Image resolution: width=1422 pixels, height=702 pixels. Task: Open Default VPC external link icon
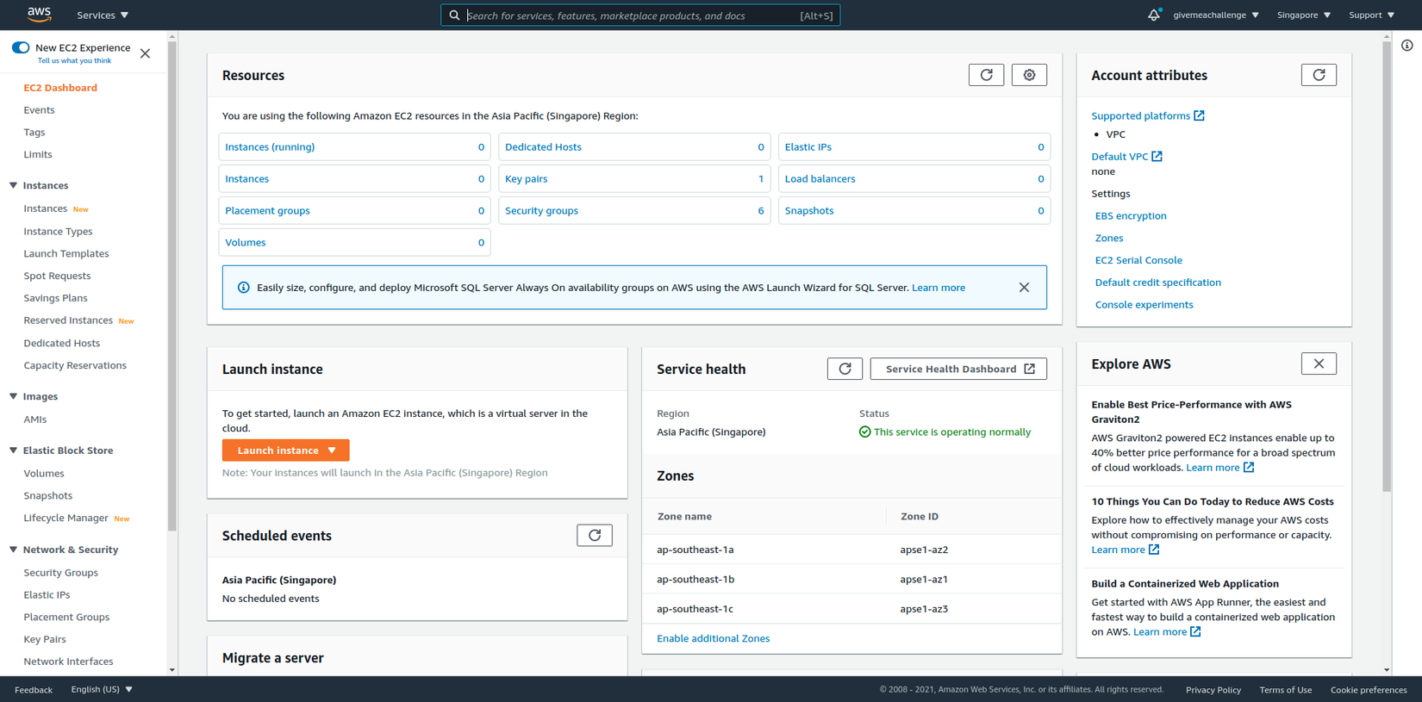click(x=1157, y=156)
